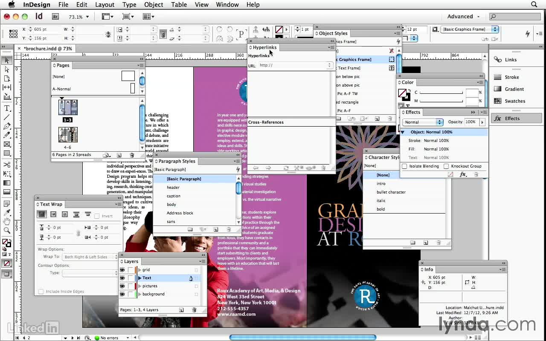
Task: Open the Advanced workspace switcher
Action: coord(464,17)
